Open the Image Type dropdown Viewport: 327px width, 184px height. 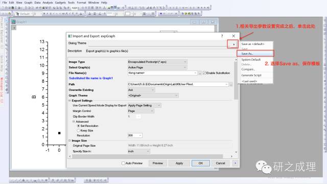click(x=157, y=62)
